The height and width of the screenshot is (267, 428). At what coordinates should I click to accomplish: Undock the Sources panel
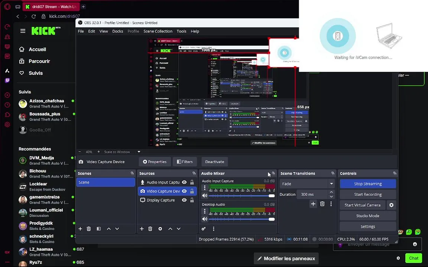click(194, 173)
